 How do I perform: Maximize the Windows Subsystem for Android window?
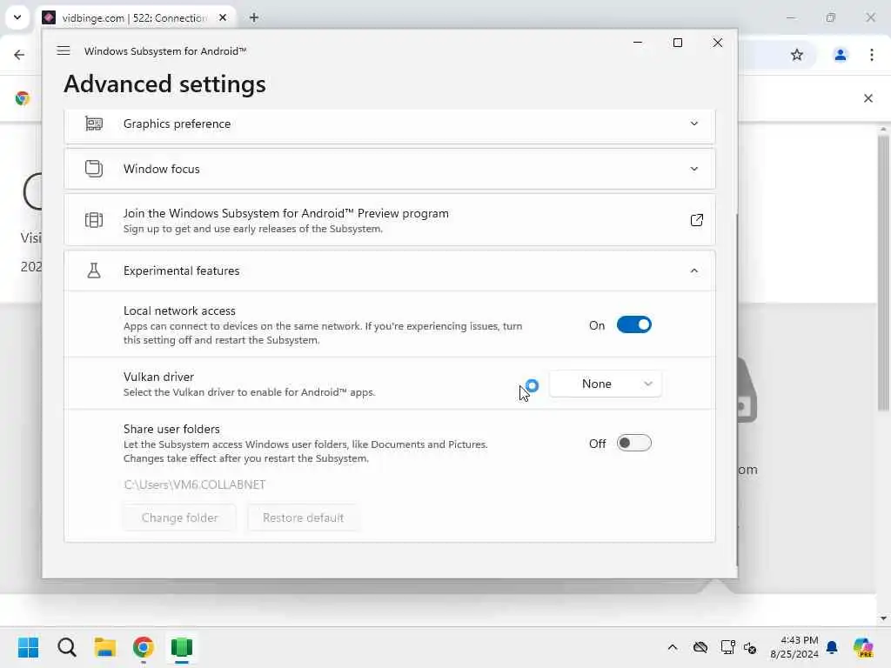(677, 43)
